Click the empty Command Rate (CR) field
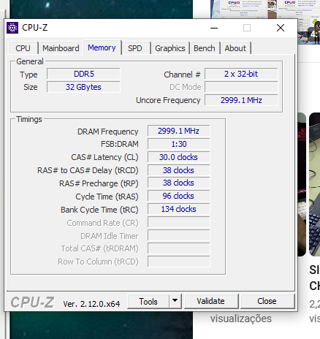The height and width of the screenshot is (339, 320). [178, 222]
